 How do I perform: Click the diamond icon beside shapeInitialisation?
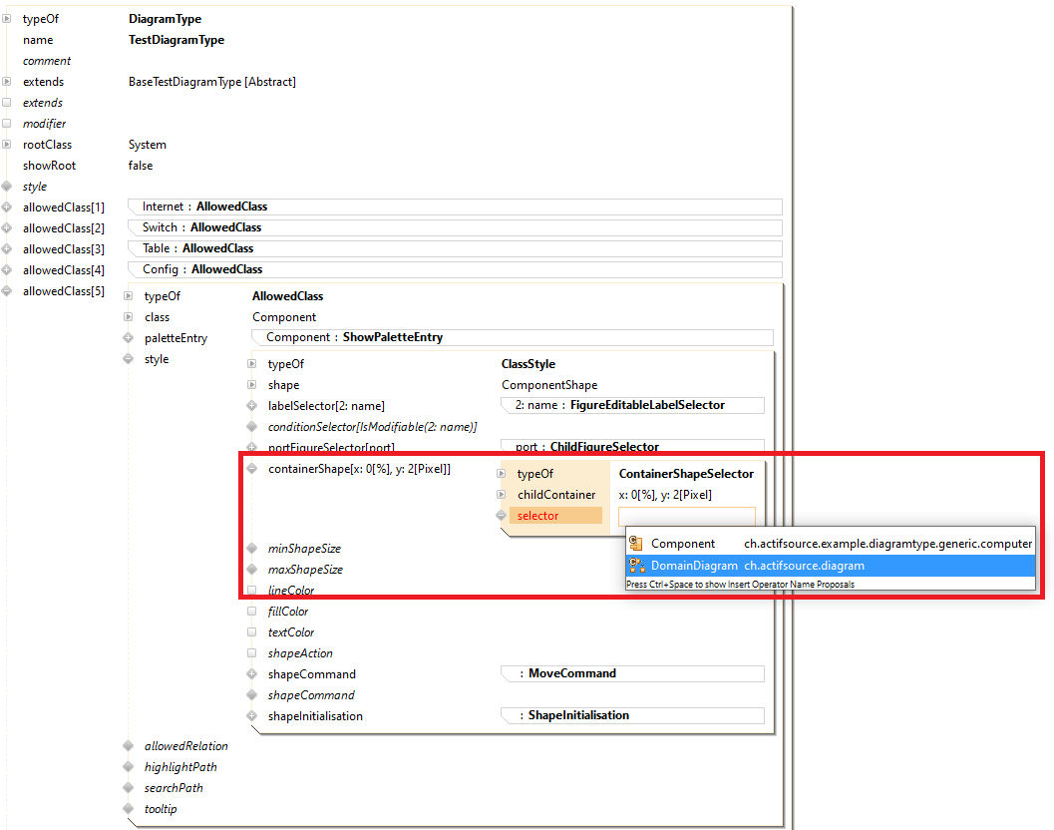coord(252,716)
